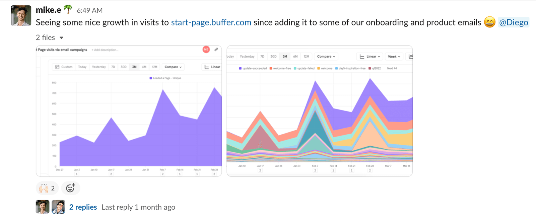Collapse the 2 files section
The image size is (536, 219).
pyautogui.click(x=61, y=38)
